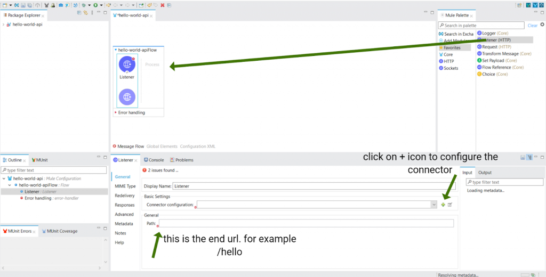Click the Open Perspective icon
The height and width of the screenshot is (277, 546).
(x=519, y=5)
